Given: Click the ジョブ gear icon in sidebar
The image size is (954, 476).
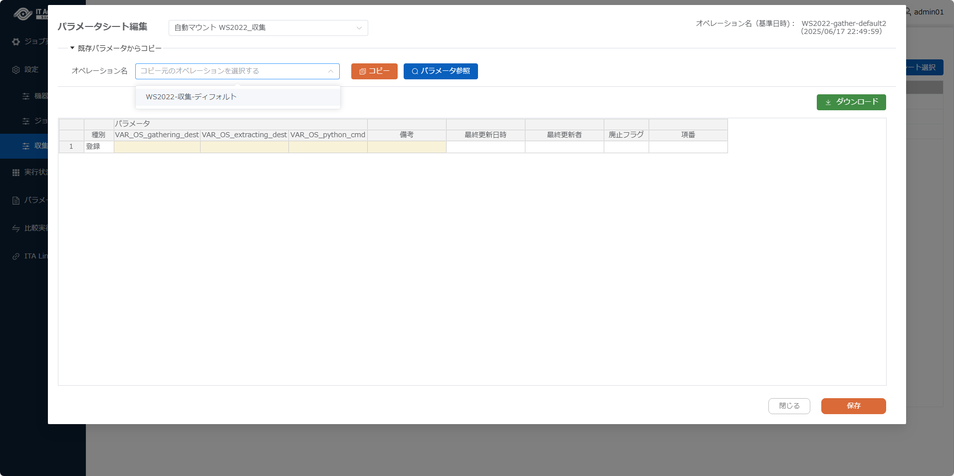Looking at the screenshot, I should tap(16, 42).
